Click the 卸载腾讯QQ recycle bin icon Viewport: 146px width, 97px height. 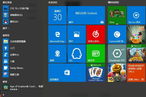pos(6,15)
